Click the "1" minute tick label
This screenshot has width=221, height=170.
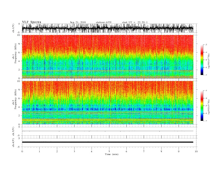(39, 151)
